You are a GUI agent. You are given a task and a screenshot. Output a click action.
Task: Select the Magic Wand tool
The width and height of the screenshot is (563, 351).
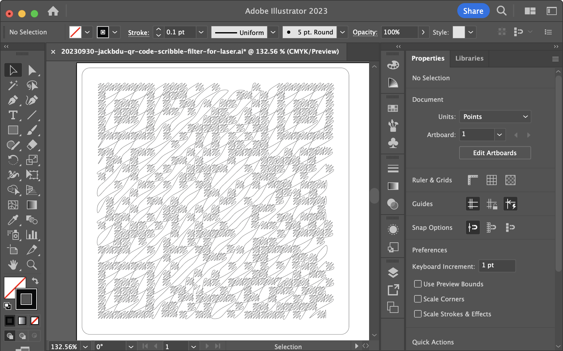(x=13, y=85)
